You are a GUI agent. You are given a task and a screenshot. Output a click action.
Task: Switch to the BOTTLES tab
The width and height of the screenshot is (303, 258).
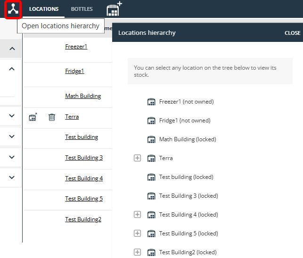tap(82, 9)
